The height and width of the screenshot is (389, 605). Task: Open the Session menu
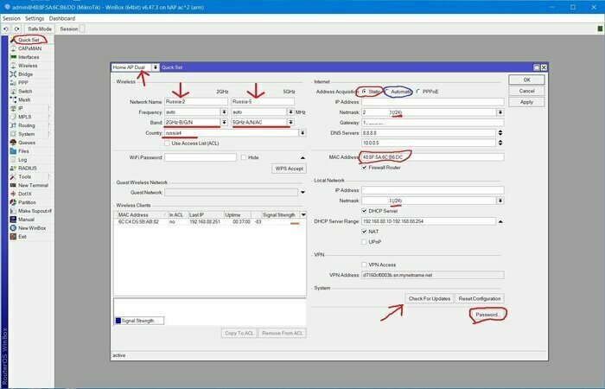pyautogui.click(x=11, y=18)
